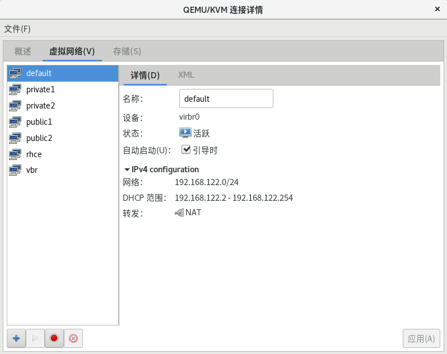
Task: Click the 应用(A) apply button
Action: tap(421, 338)
